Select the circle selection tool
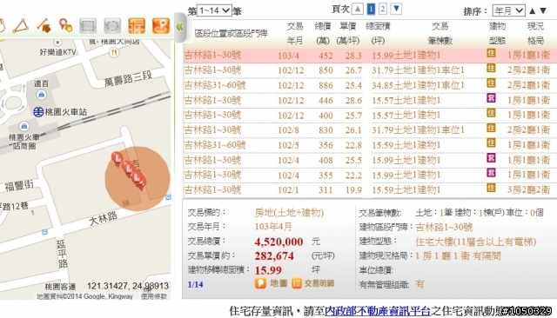This screenshot has height=318, width=557. 112,26
